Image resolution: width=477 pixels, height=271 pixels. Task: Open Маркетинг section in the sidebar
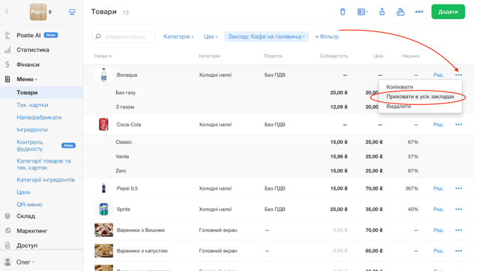32,231
